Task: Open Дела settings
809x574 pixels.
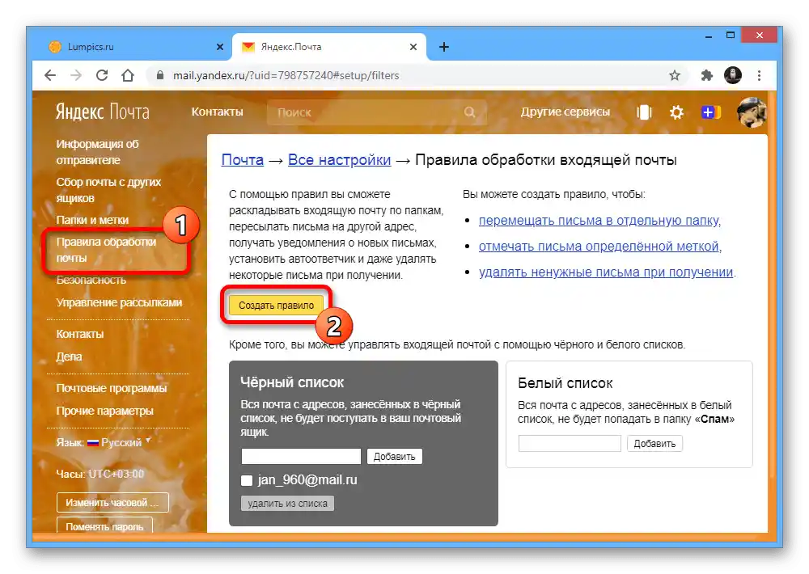Action: click(69, 357)
